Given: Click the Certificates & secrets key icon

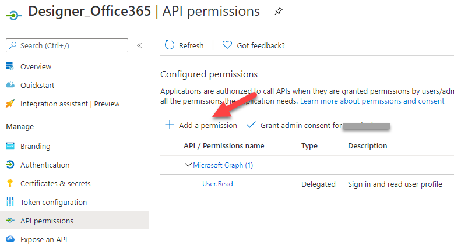Looking at the screenshot, I should (x=10, y=183).
